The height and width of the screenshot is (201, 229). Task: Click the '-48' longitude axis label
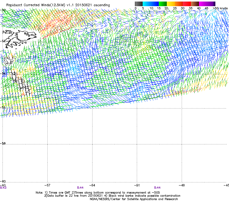point(182,185)
